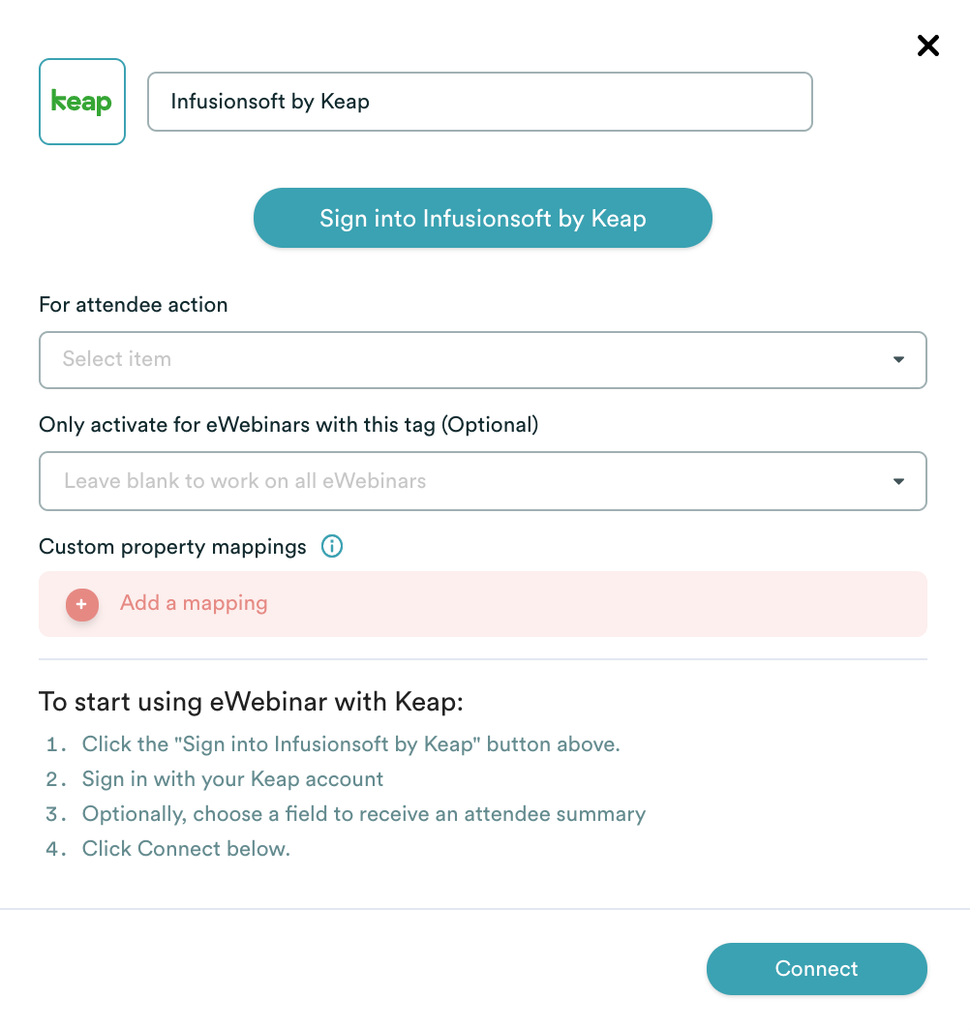Click the "For attendee action" label
Viewport: 970px width, 1030px height.
click(x=134, y=305)
